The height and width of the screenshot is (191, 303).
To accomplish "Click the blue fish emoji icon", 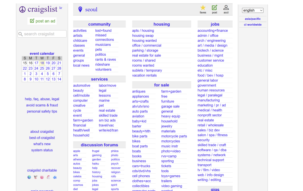I will coord(55,177).
